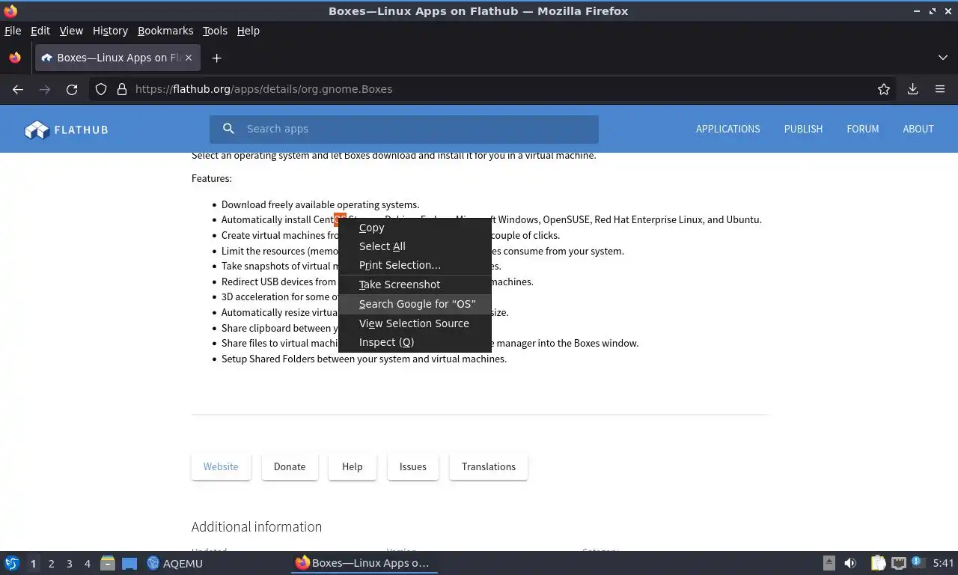Expand the list all tabs chevron

pos(943,58)
